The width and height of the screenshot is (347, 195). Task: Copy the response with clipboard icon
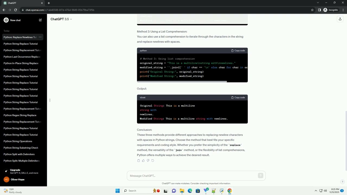coord(139,161)
